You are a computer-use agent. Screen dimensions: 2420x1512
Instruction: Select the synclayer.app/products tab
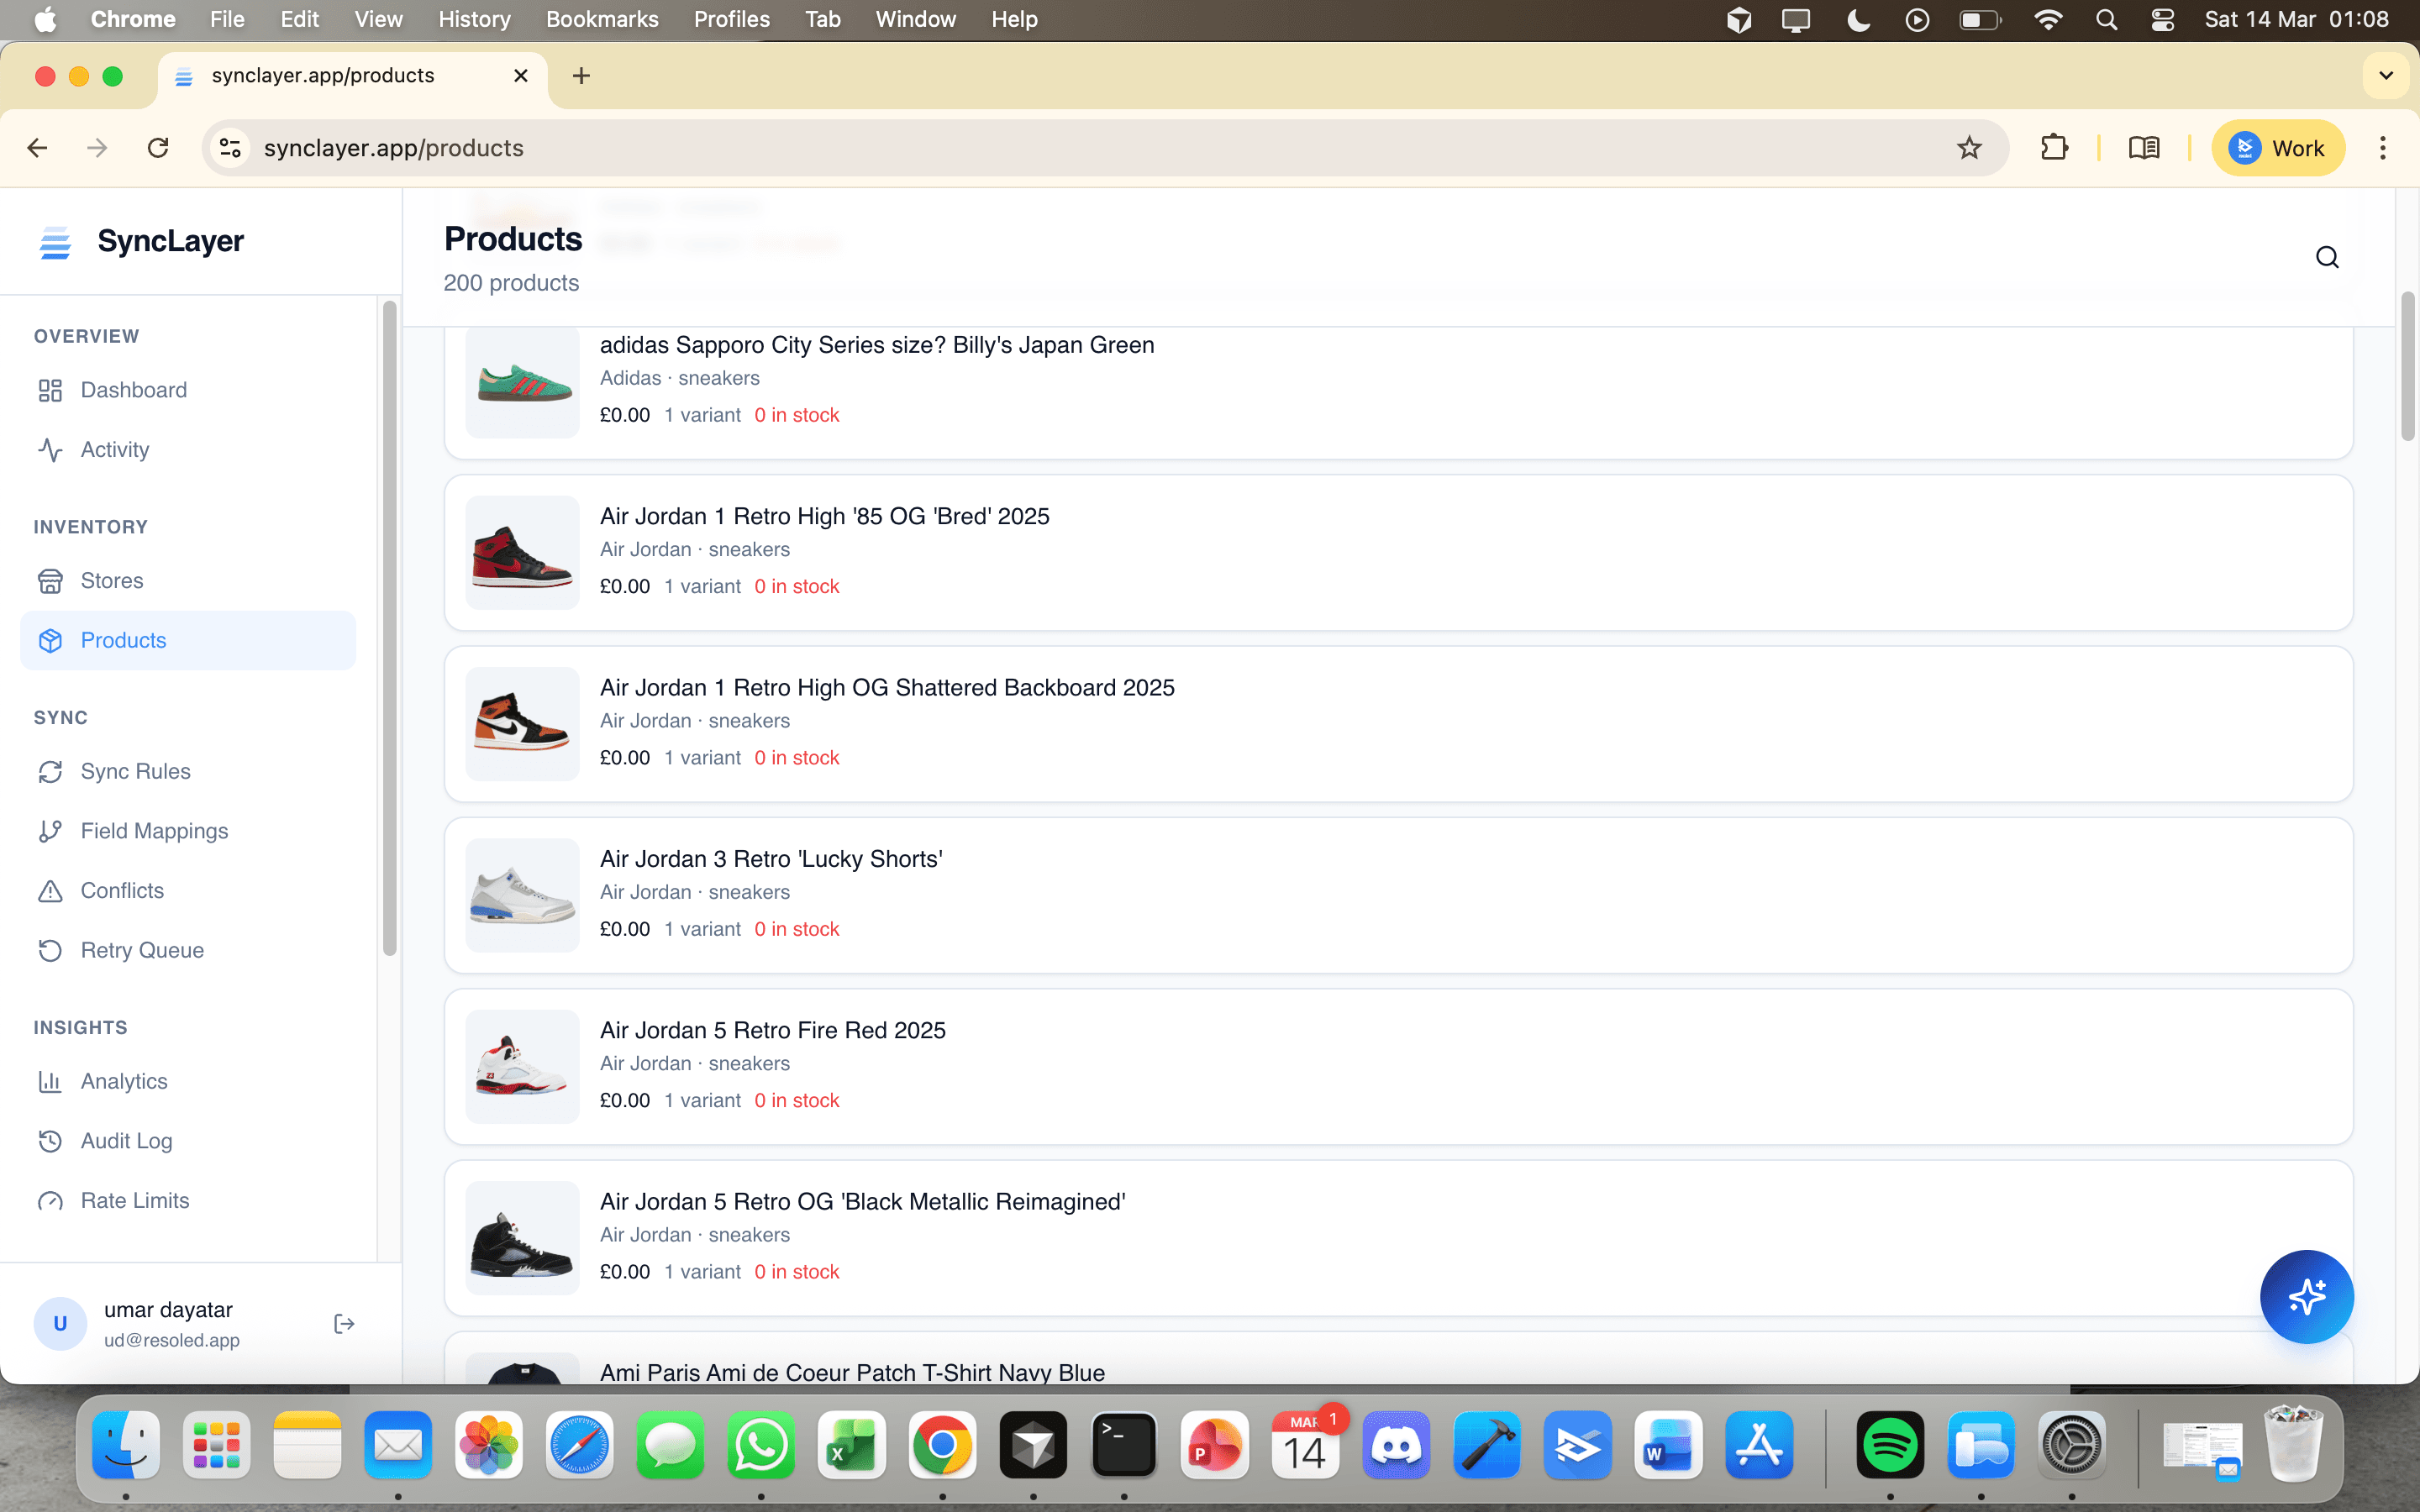(x=352, y=76)
